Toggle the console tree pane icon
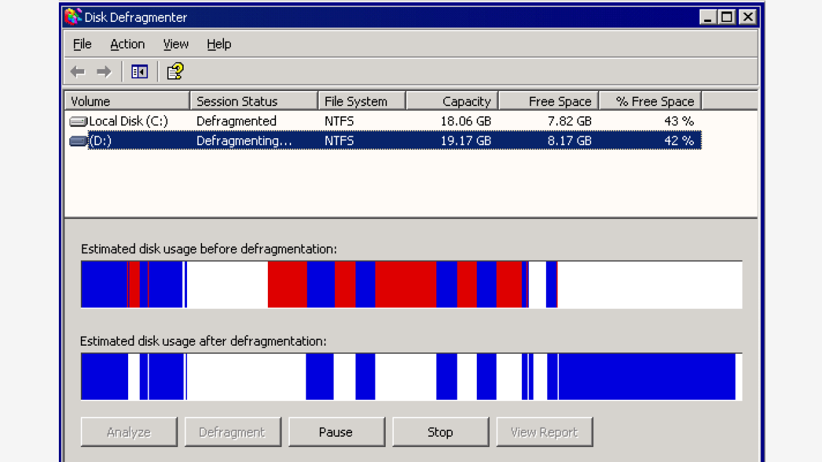Screen dimensions: 822x462 pyautogui.click(x=140, y=71)
